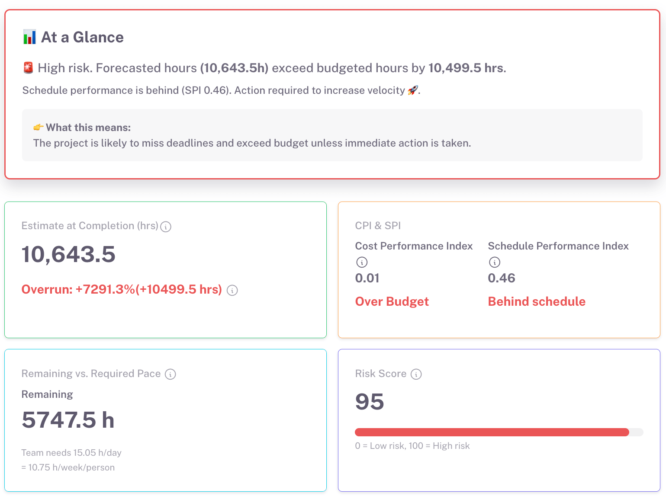Click the pointing hand icon by What this means
666x496 pixels.
pyautogui.click(x=39, y=128)
